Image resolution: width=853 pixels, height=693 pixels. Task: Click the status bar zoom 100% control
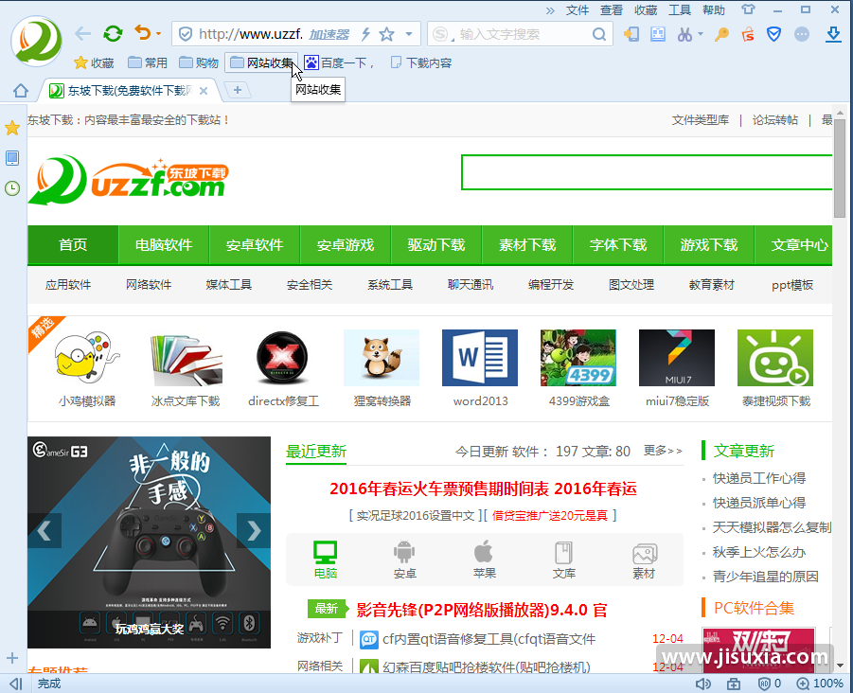pyautogui.click(x=820, y=684)
